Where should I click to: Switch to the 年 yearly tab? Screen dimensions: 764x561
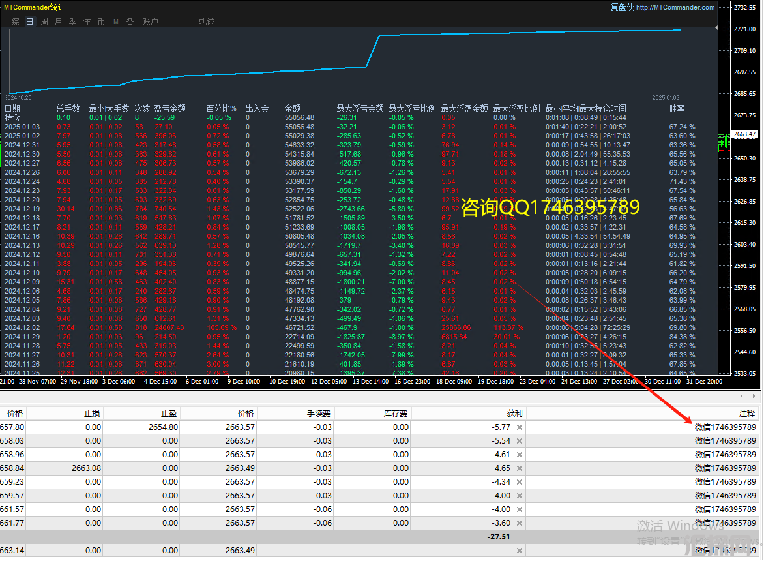tap(87, 22)
